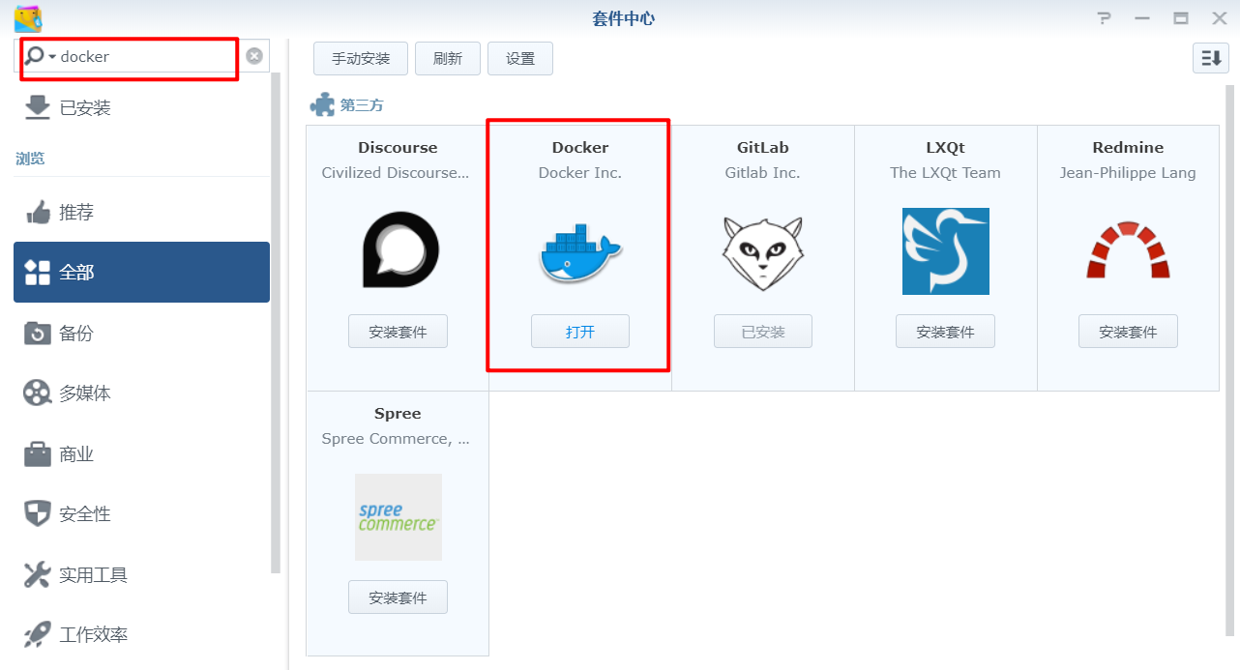Click the Backup folder icon

[38, 333]
